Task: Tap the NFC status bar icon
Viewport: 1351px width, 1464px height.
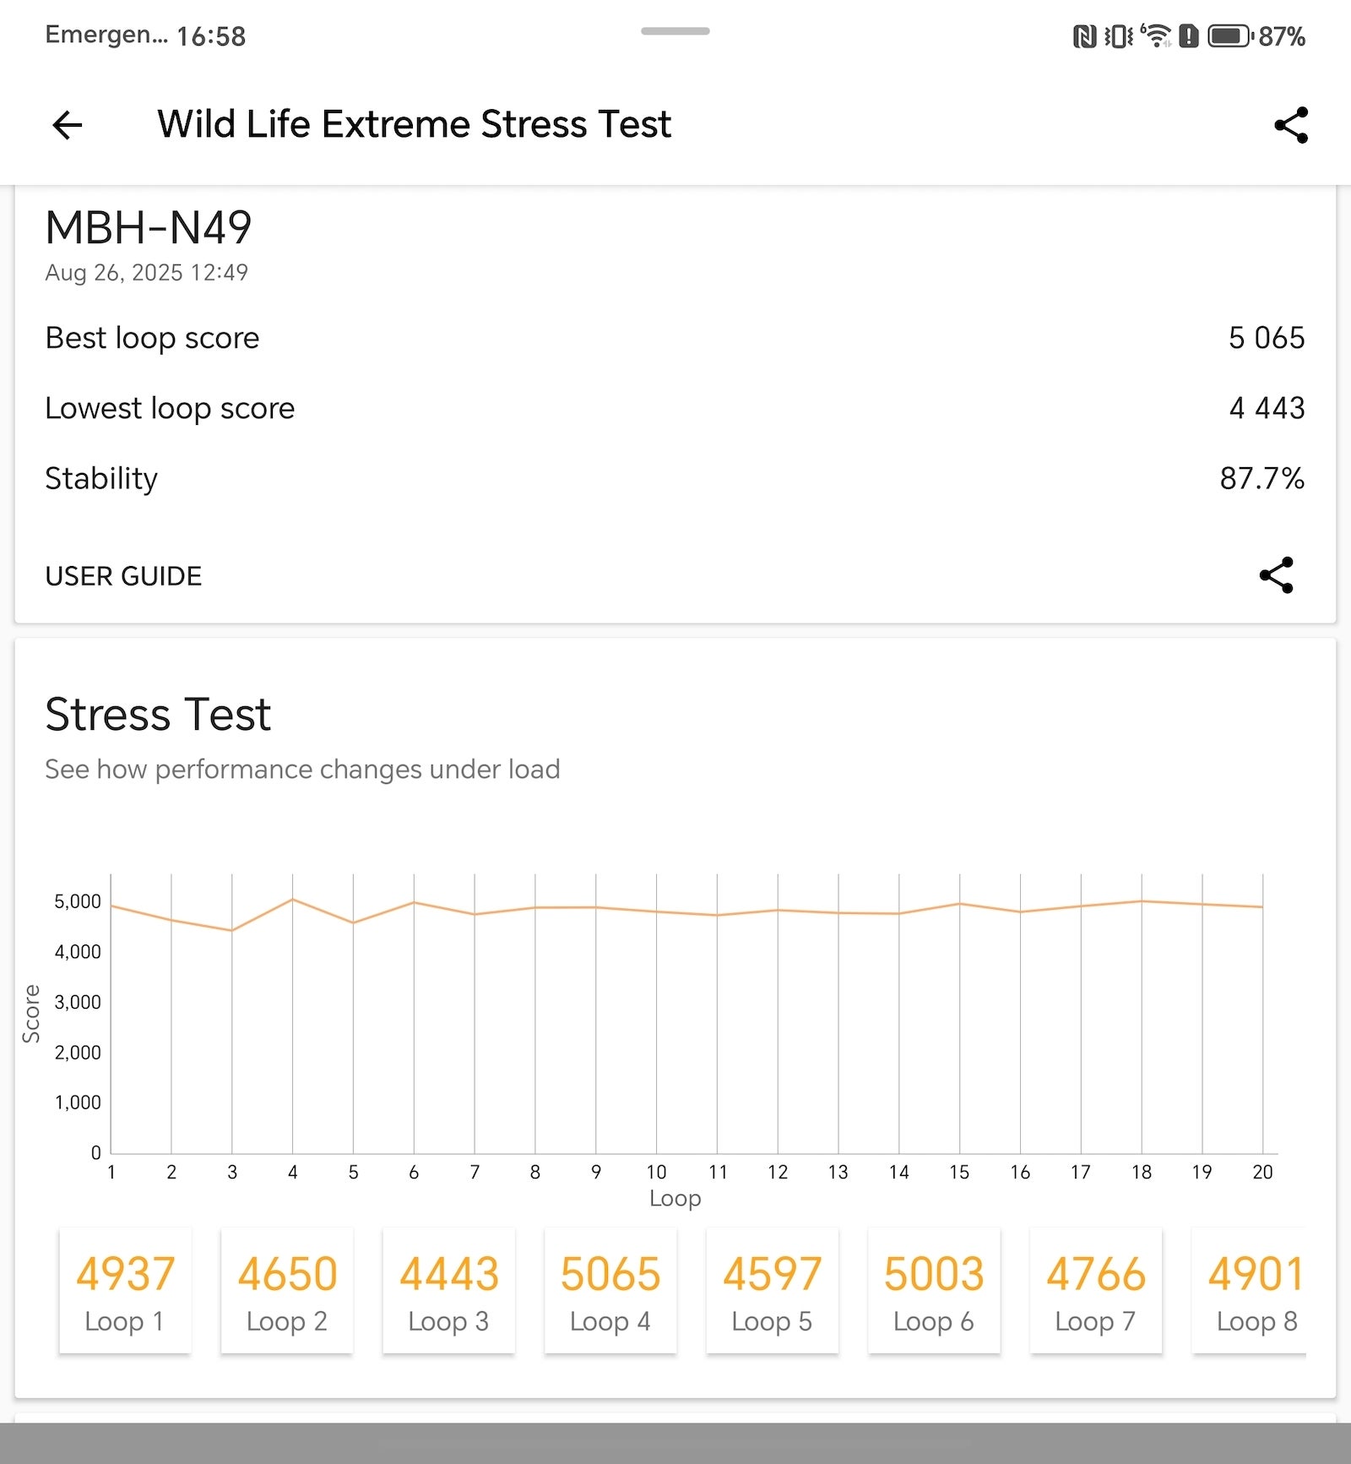Action: point(1084,36)
